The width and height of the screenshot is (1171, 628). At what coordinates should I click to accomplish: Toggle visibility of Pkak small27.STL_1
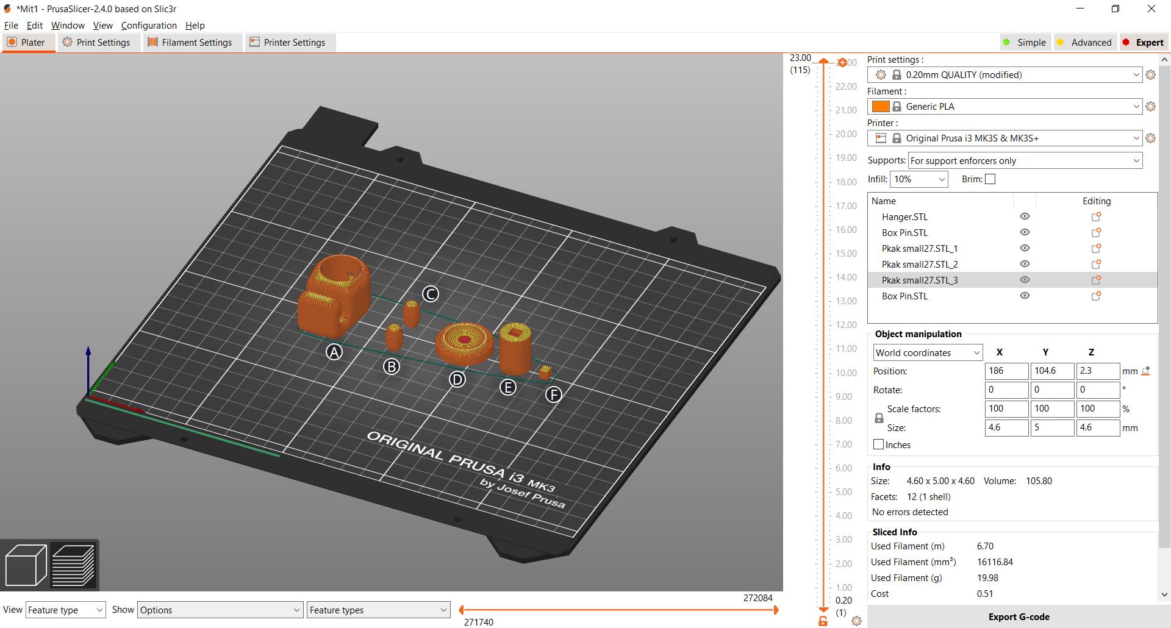click(x=1025, y=248)
